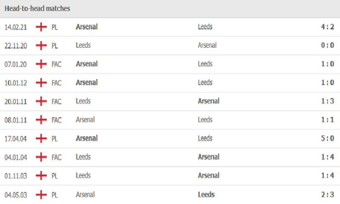Select the 5 : 0 score result
Screen dimensions: 340x204
[327, 138]
